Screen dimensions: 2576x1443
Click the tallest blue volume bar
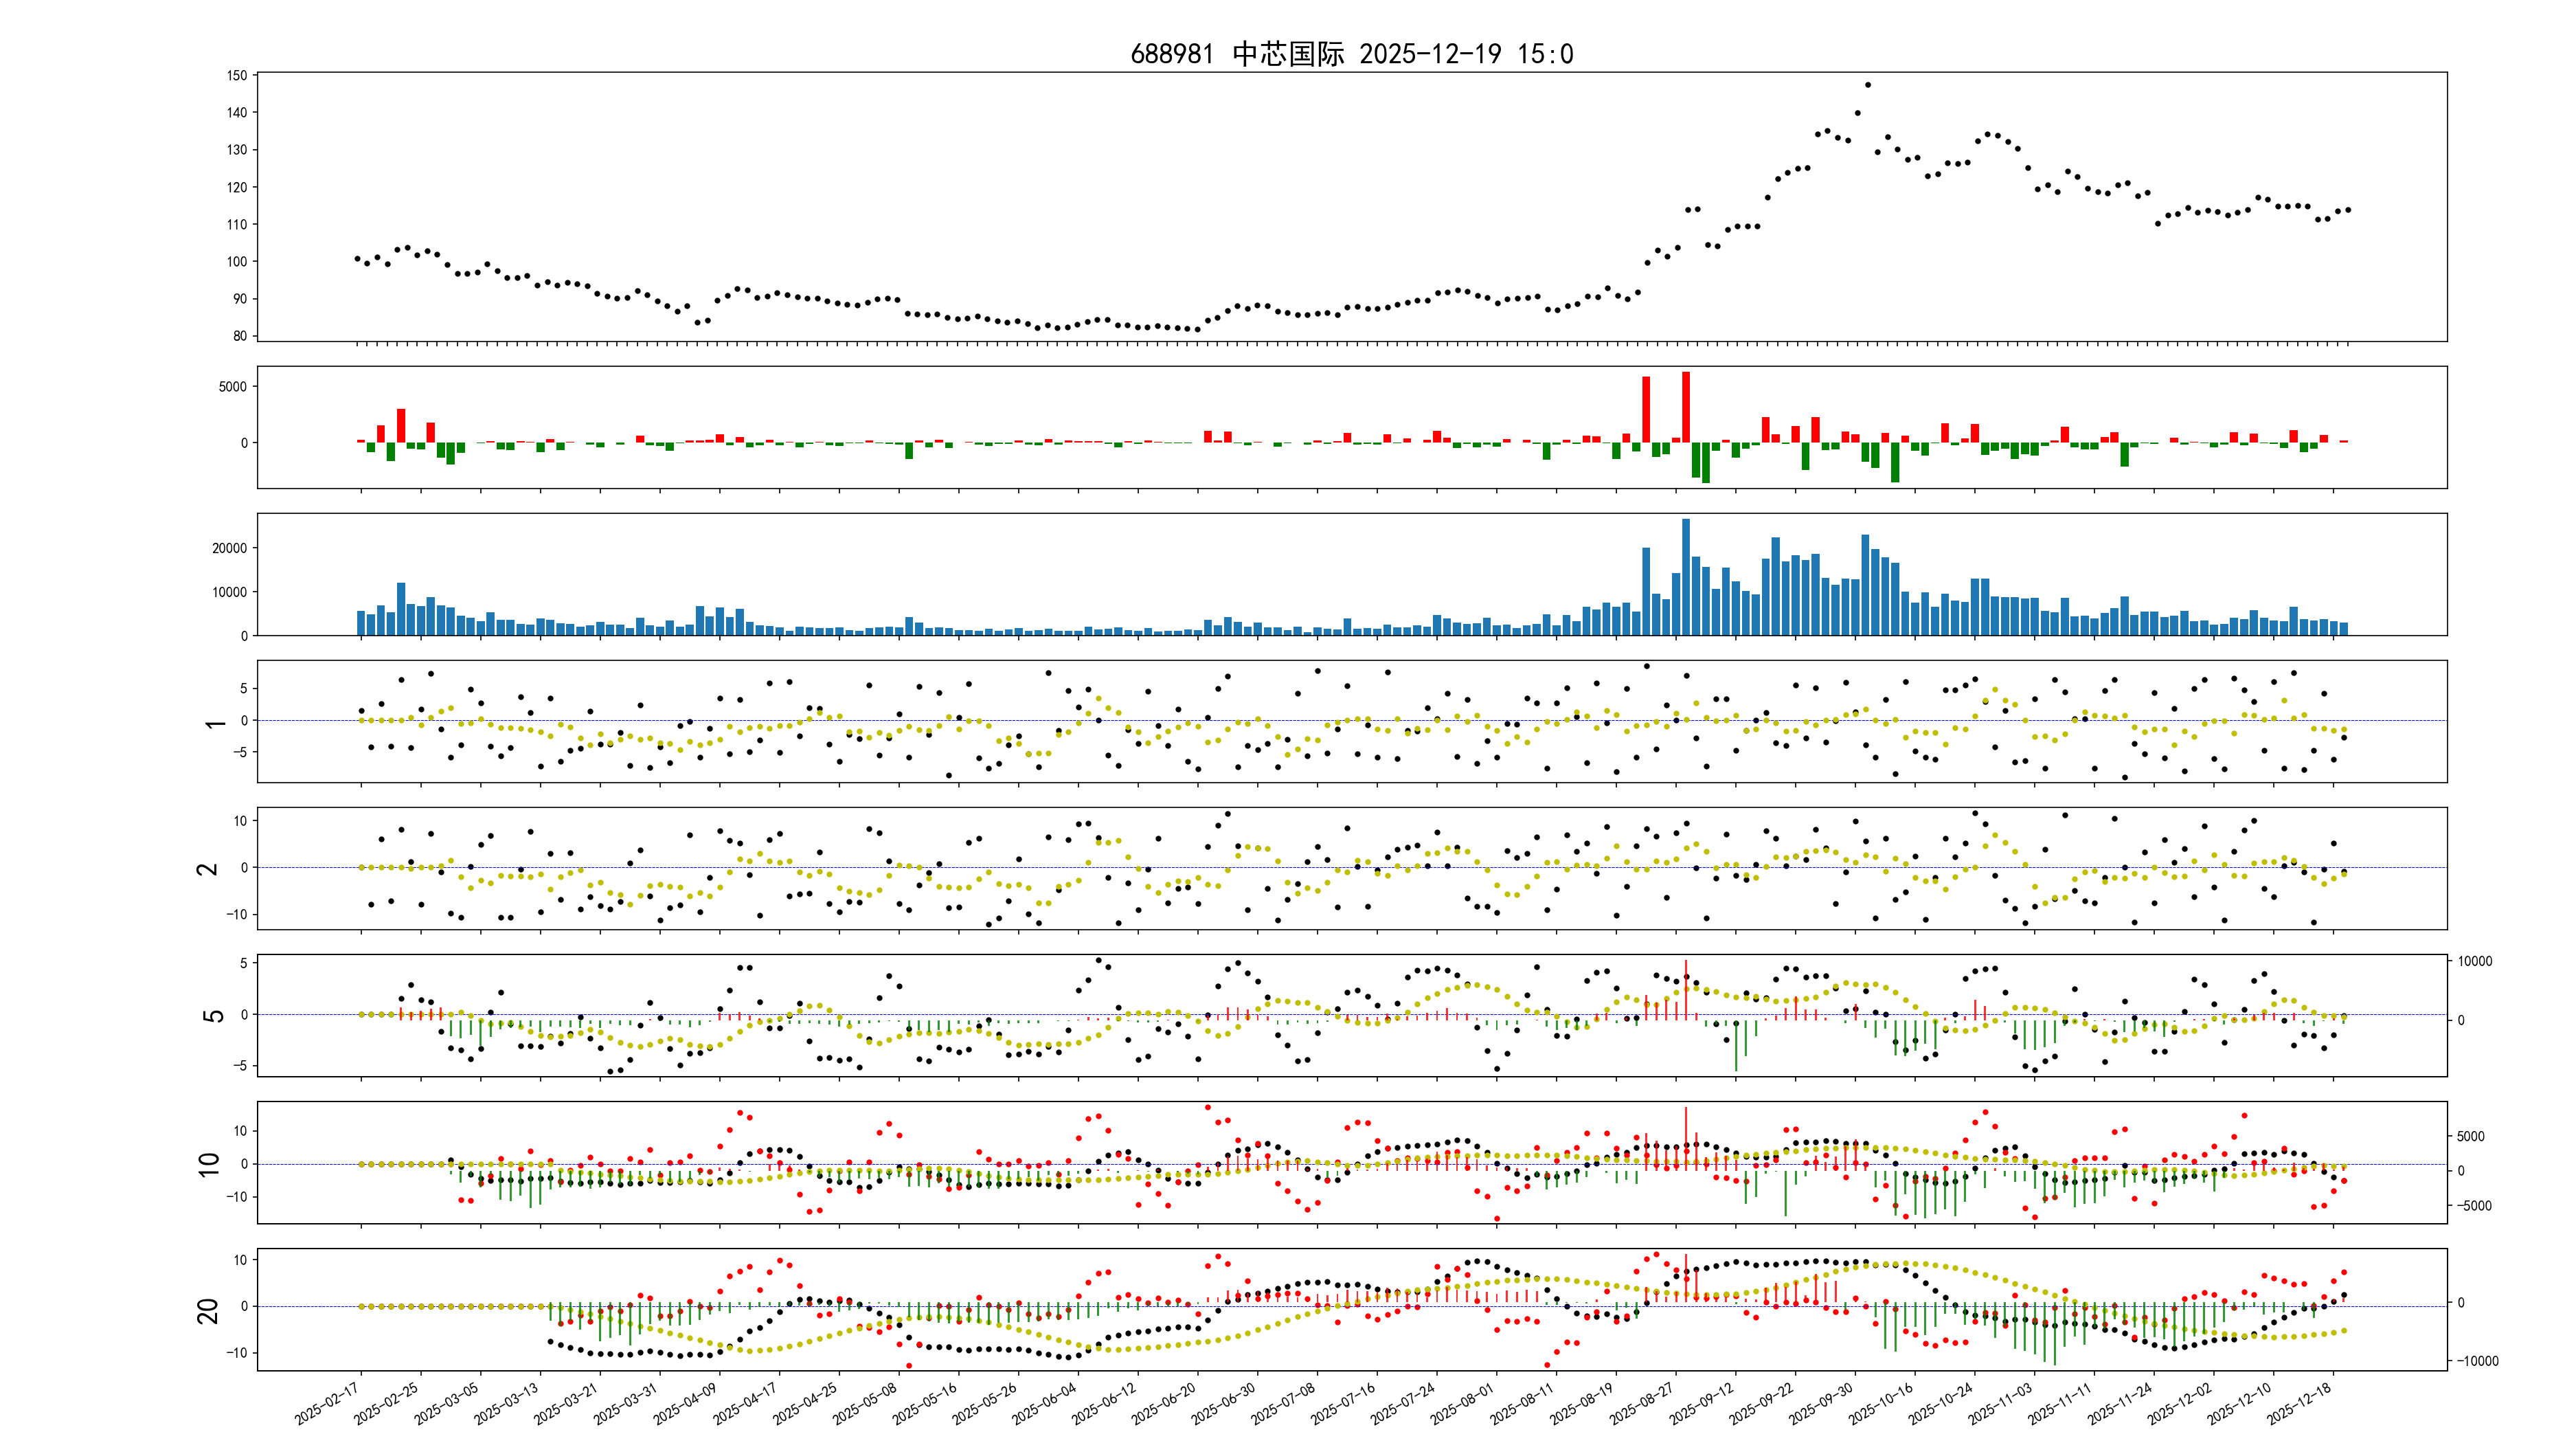pyautogui.click(x=1686, y=576)
